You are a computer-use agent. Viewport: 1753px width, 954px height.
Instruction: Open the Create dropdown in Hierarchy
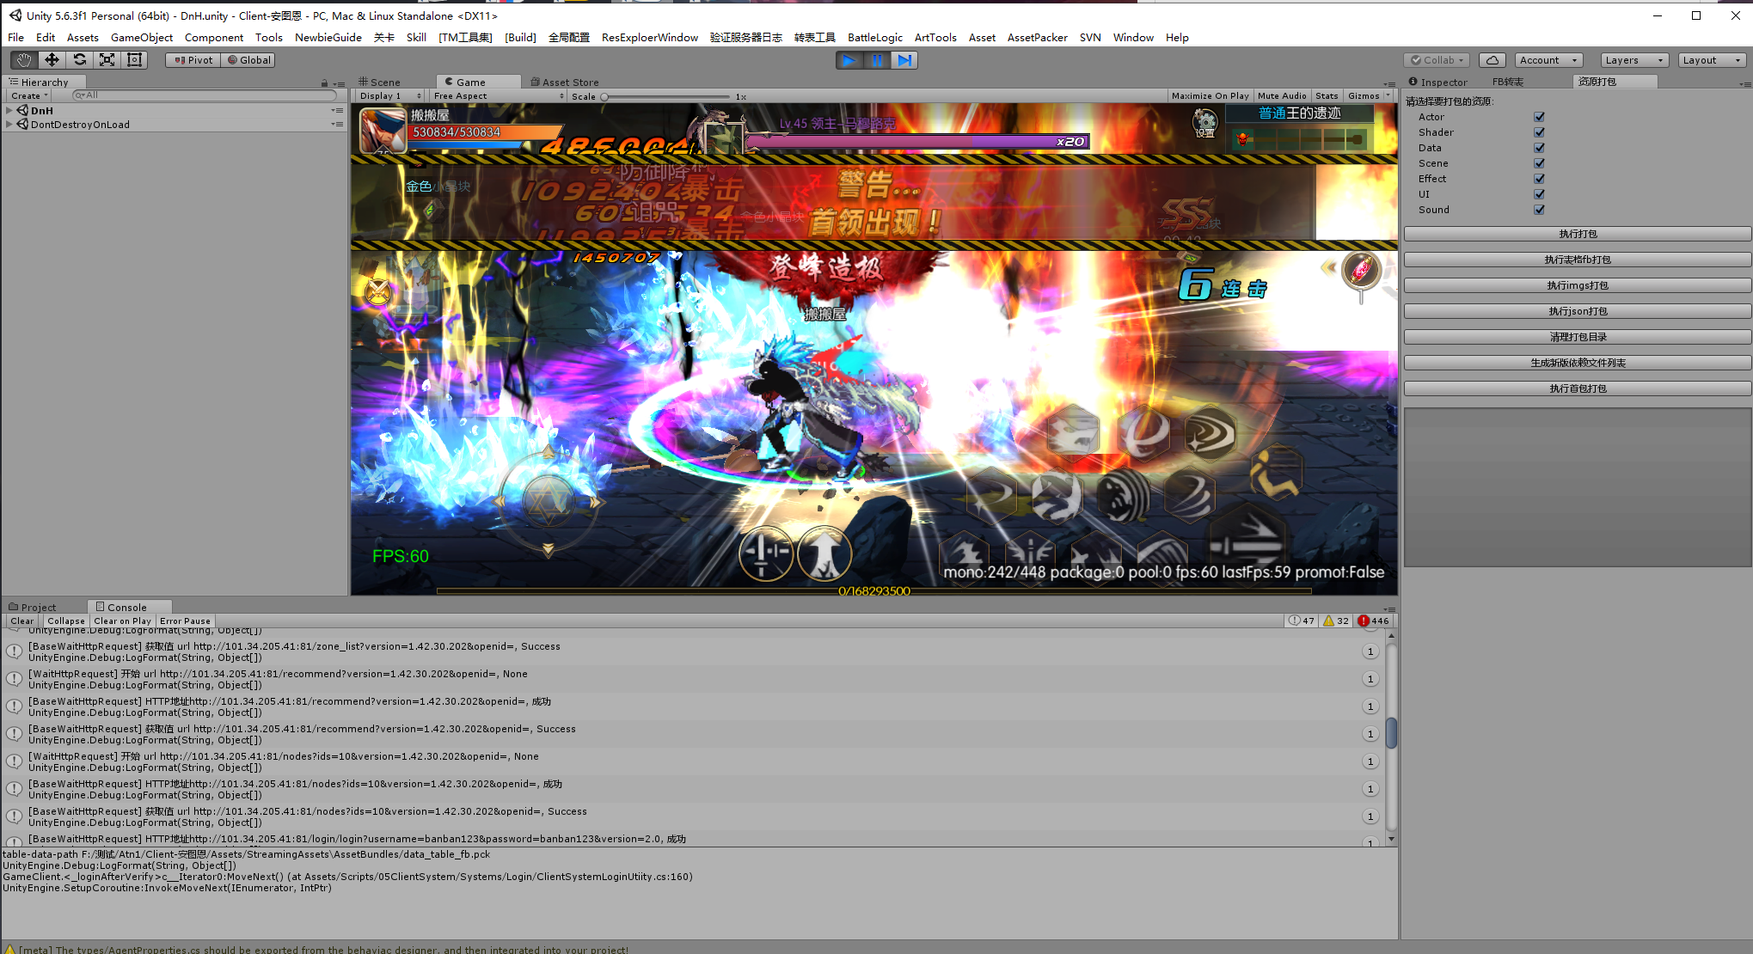(x=29, y=95)
